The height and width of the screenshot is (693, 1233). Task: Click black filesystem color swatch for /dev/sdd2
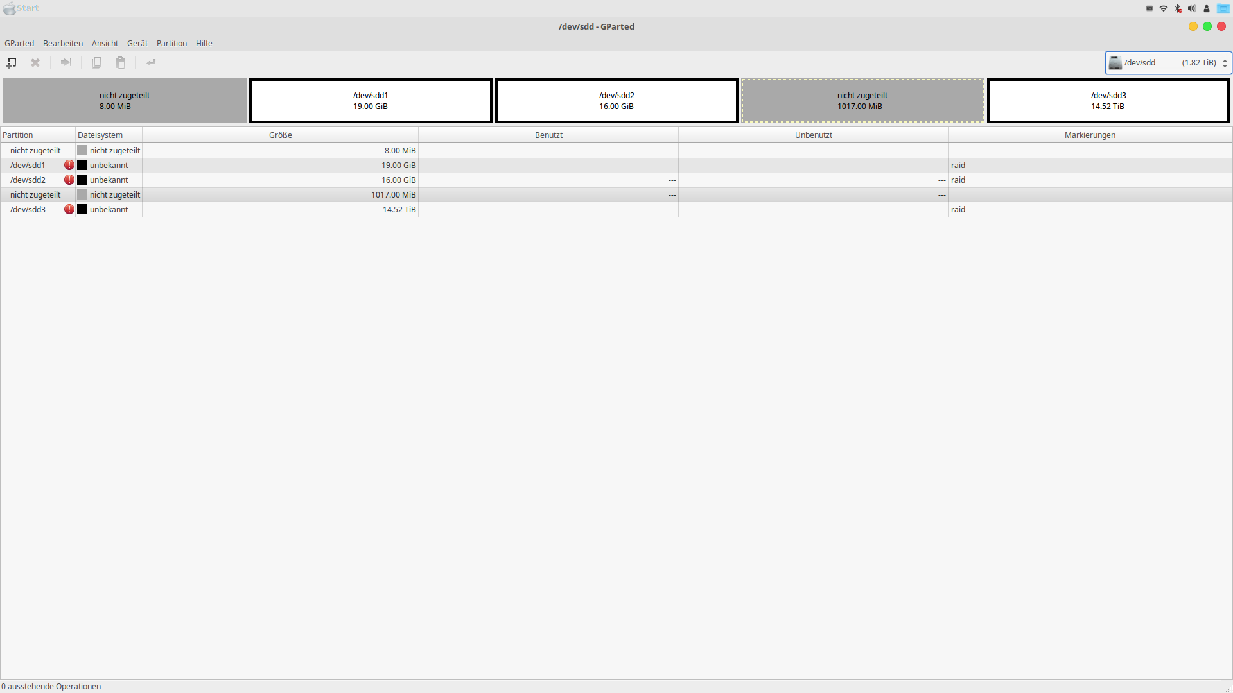tap(82, 180)
